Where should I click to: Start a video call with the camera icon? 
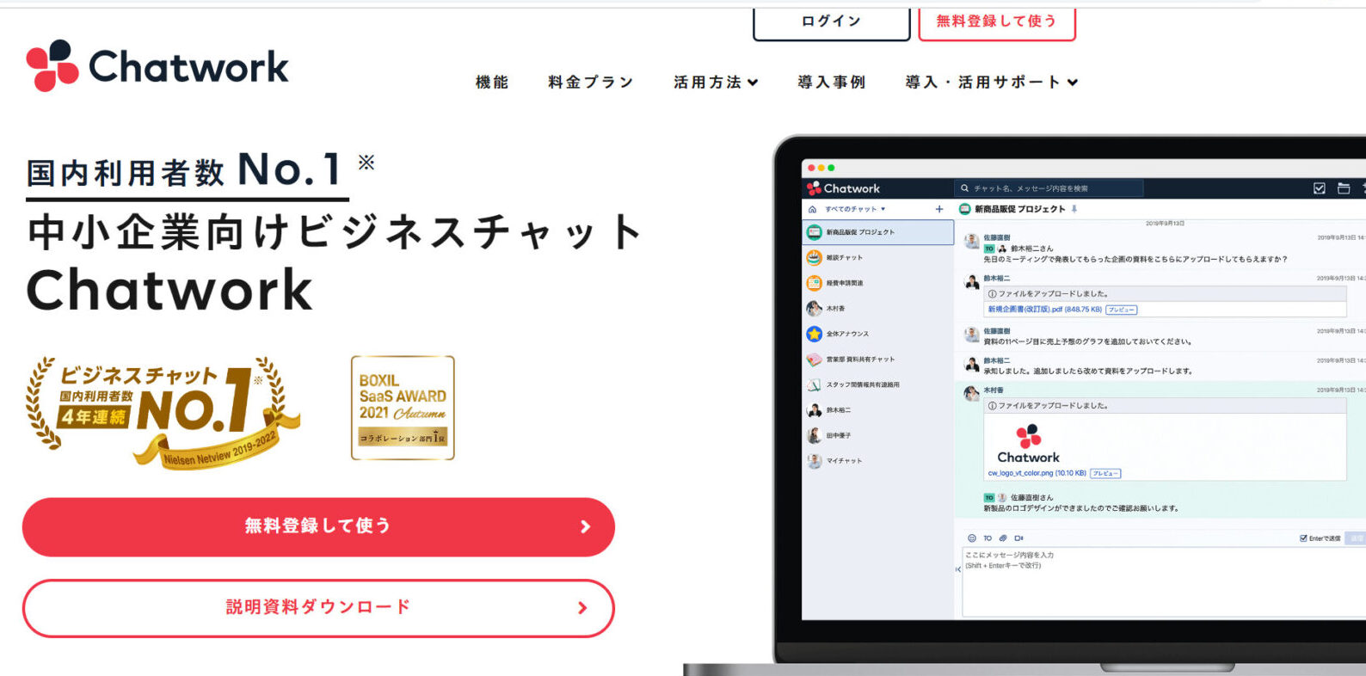pos(1018,538)
